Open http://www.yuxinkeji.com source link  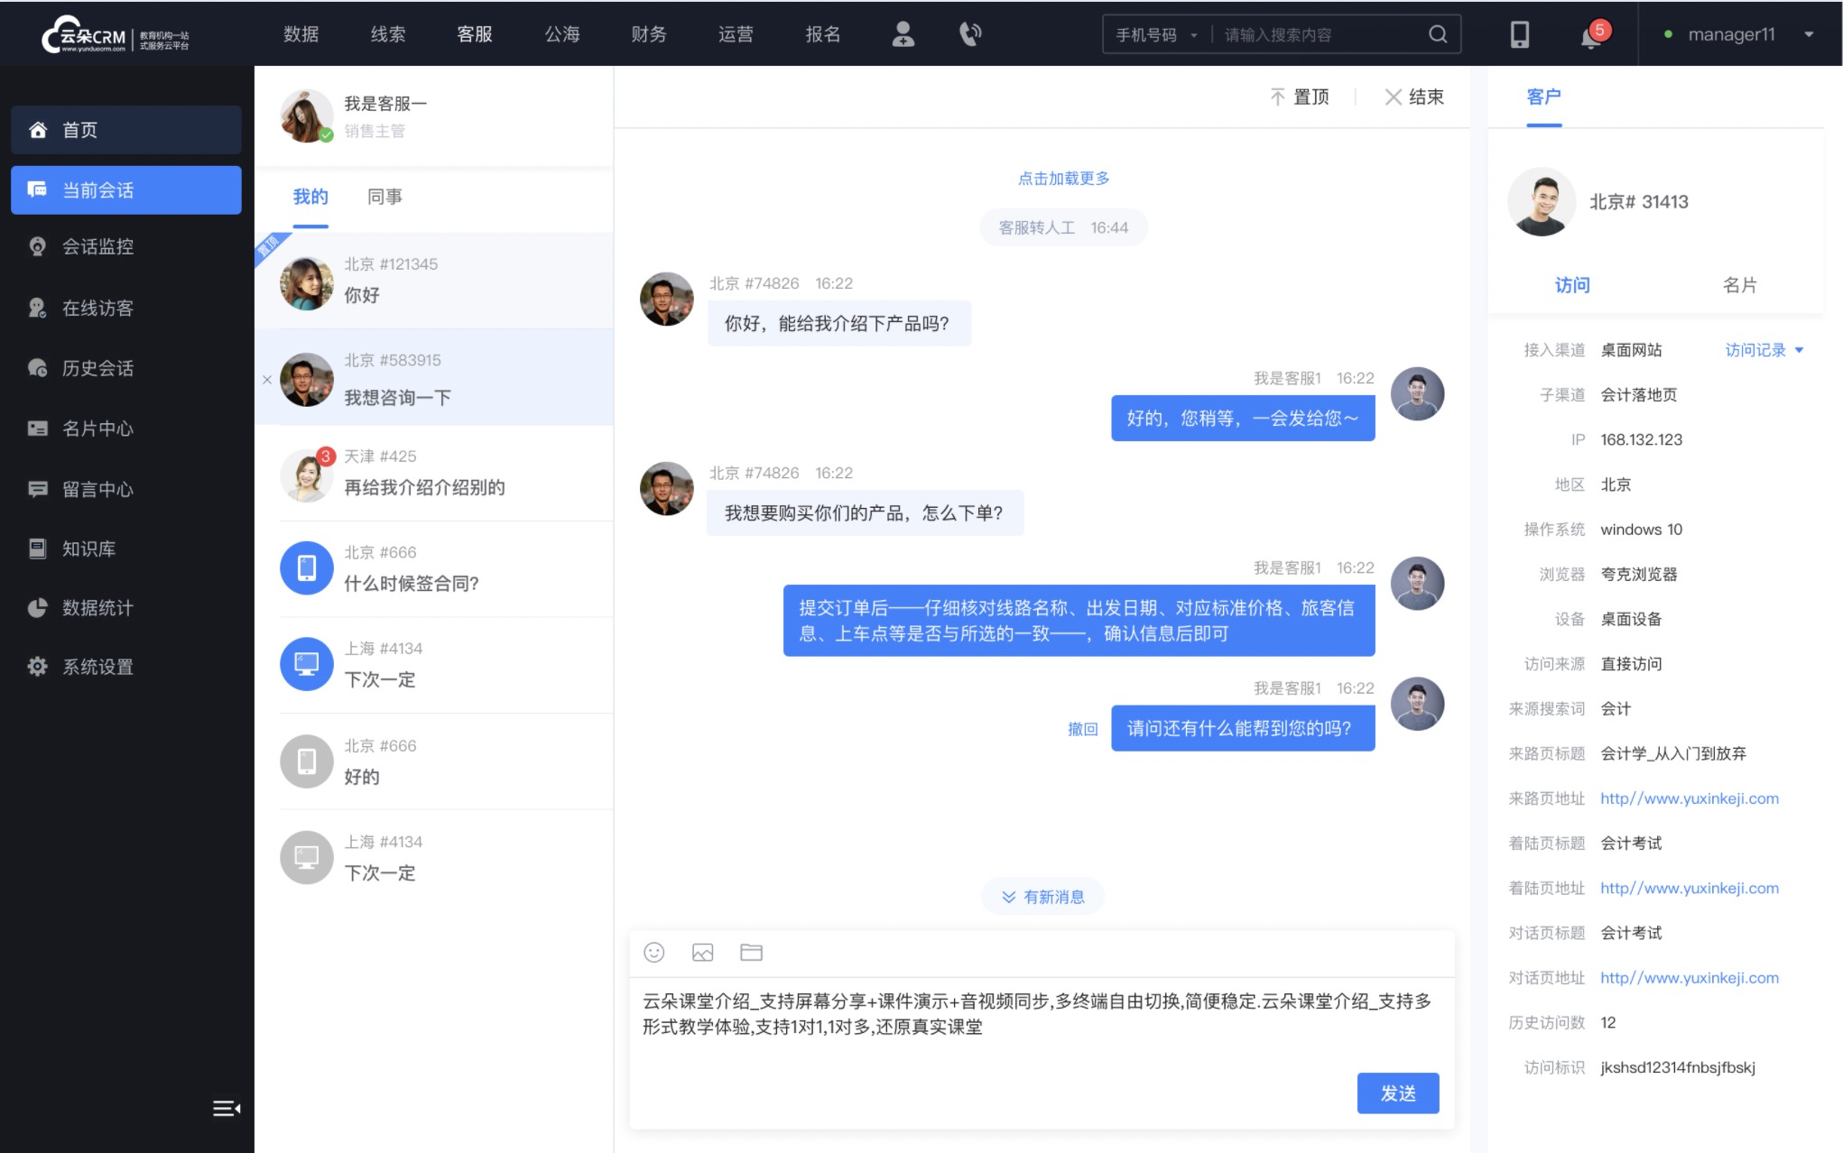point(1688,797)
